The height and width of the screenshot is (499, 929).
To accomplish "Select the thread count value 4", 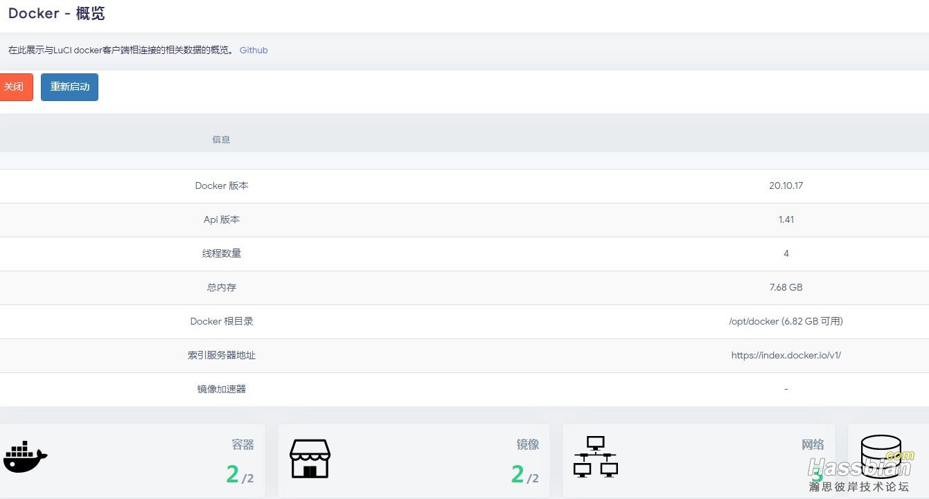I will pyautogui.click(x=786, y=254).
